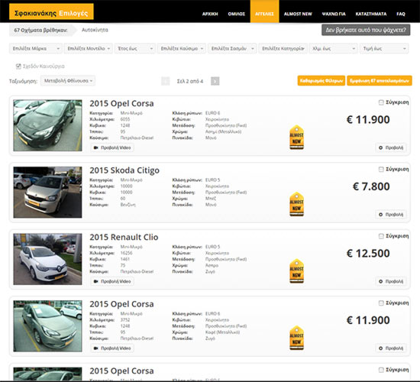The height and width of the screenshot is (382, 420).
Task: Click Προβολή Video on the 3752 km Corsa
Action: (x=112, y=348)
